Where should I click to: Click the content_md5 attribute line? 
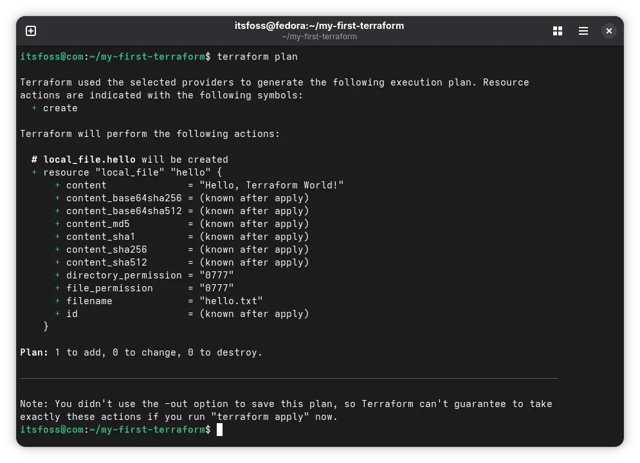click(98, 224)
